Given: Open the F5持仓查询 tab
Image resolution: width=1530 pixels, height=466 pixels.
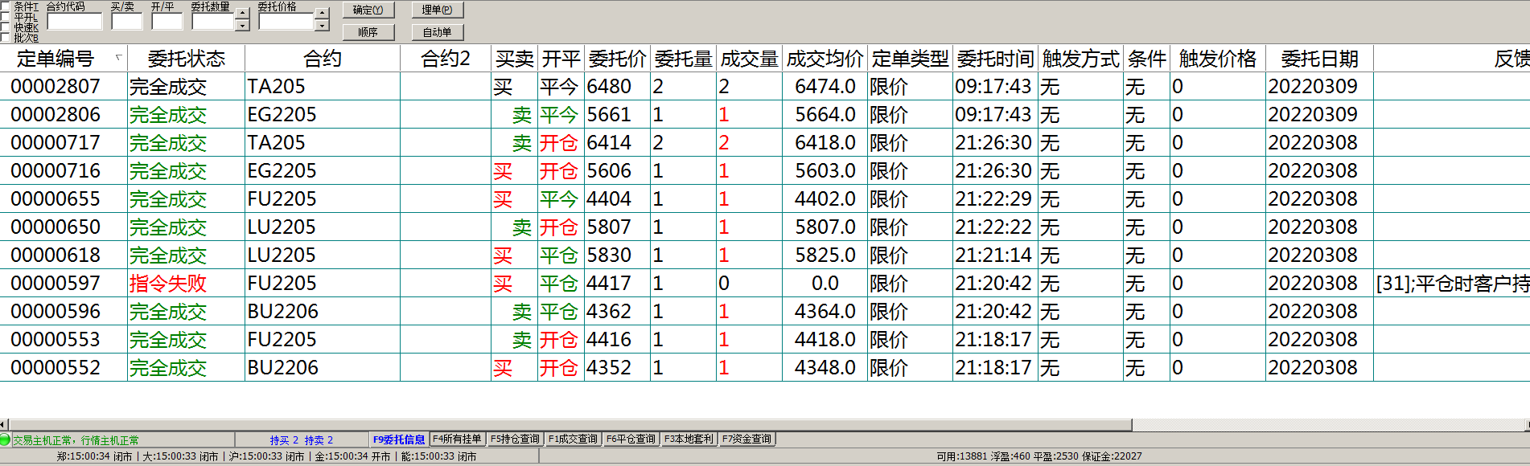Looking at the screenshot, I should click(515, 439).
